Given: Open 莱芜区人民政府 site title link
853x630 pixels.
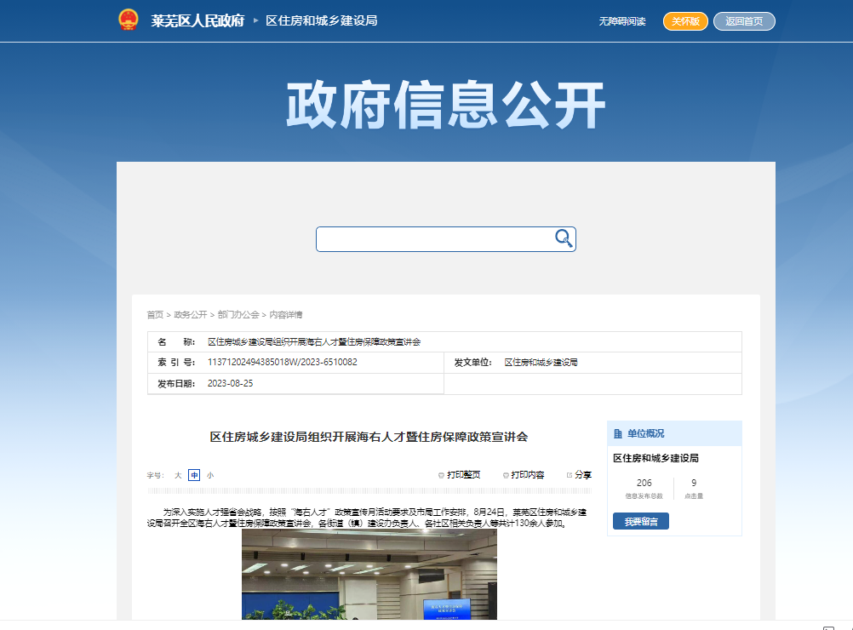Looking at the screenshot, I should (x=198, y=20).
